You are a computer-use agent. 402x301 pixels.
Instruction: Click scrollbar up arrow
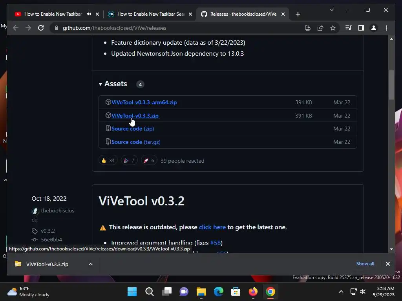tap(391, 39)
